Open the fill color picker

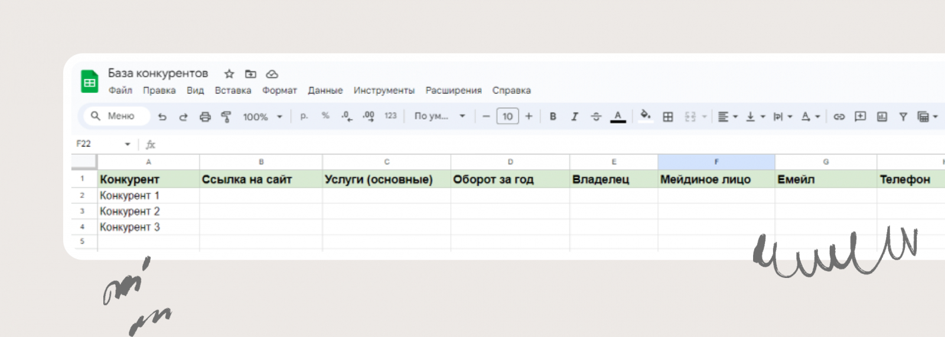coord(646,116)
